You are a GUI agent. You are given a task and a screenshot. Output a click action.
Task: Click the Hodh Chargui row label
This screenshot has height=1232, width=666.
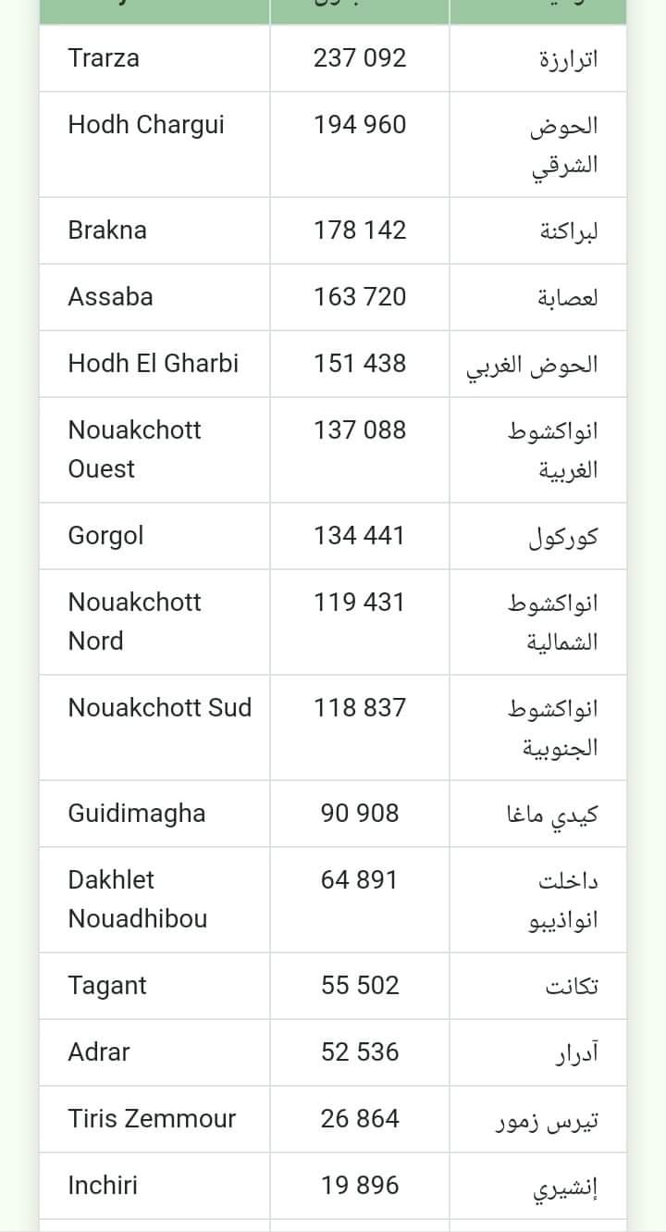coord(146,125)
